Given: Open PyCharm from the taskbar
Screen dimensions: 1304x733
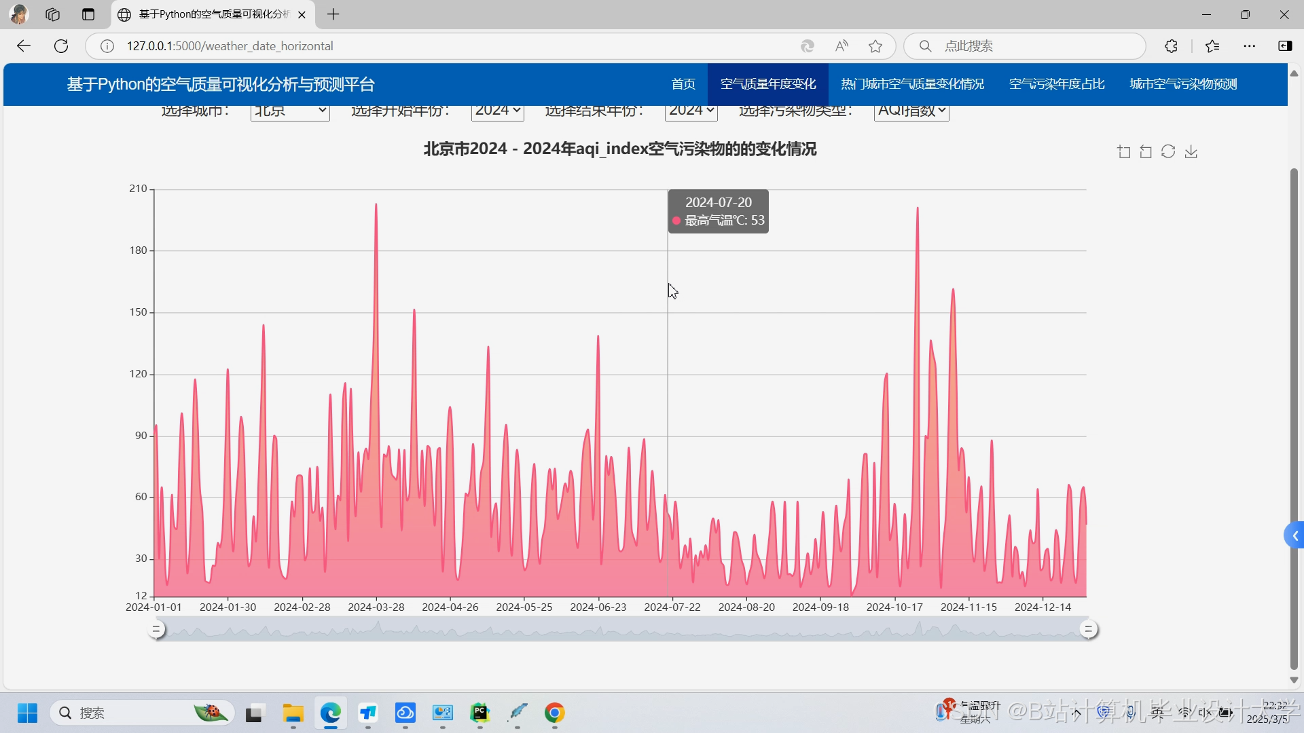Looking at the screenshot, I should click(x=479, y=713).
